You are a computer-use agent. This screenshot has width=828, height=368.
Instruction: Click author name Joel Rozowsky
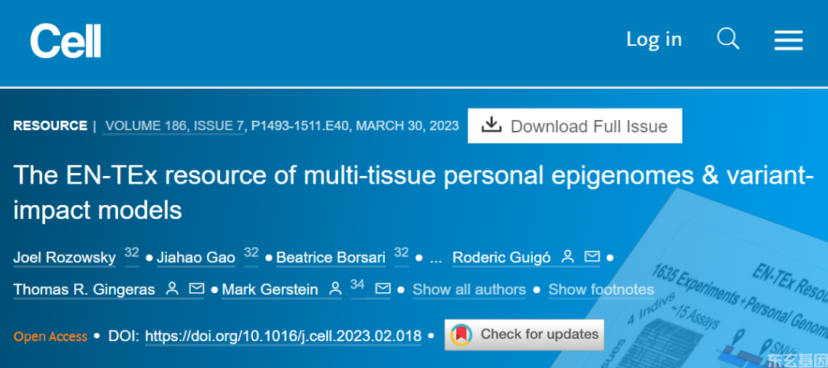[64, 258]
